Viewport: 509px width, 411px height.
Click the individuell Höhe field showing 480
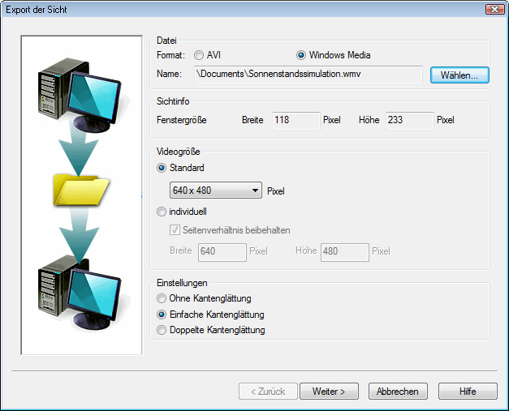(345, 252)
